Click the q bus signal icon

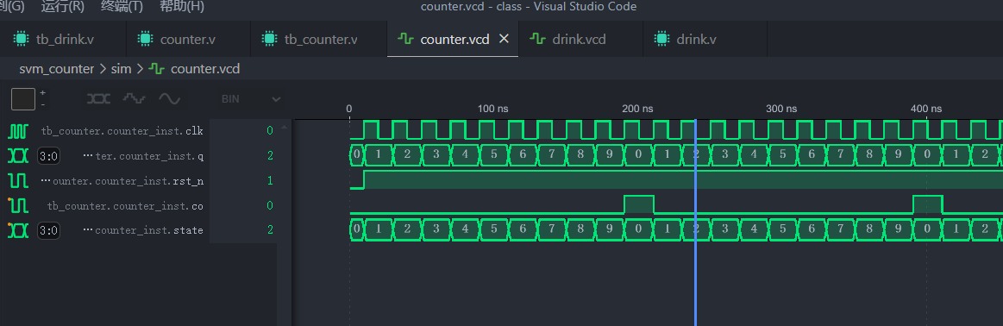click(18, 155)
